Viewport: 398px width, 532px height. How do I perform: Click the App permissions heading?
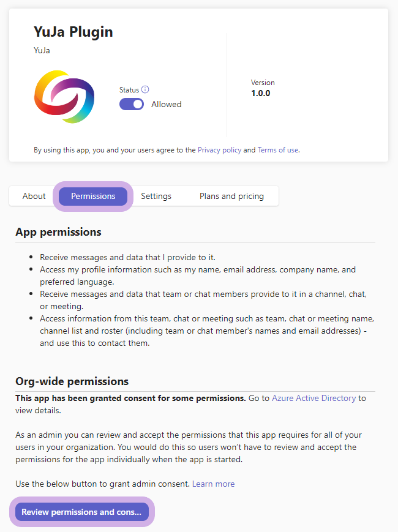58,232
